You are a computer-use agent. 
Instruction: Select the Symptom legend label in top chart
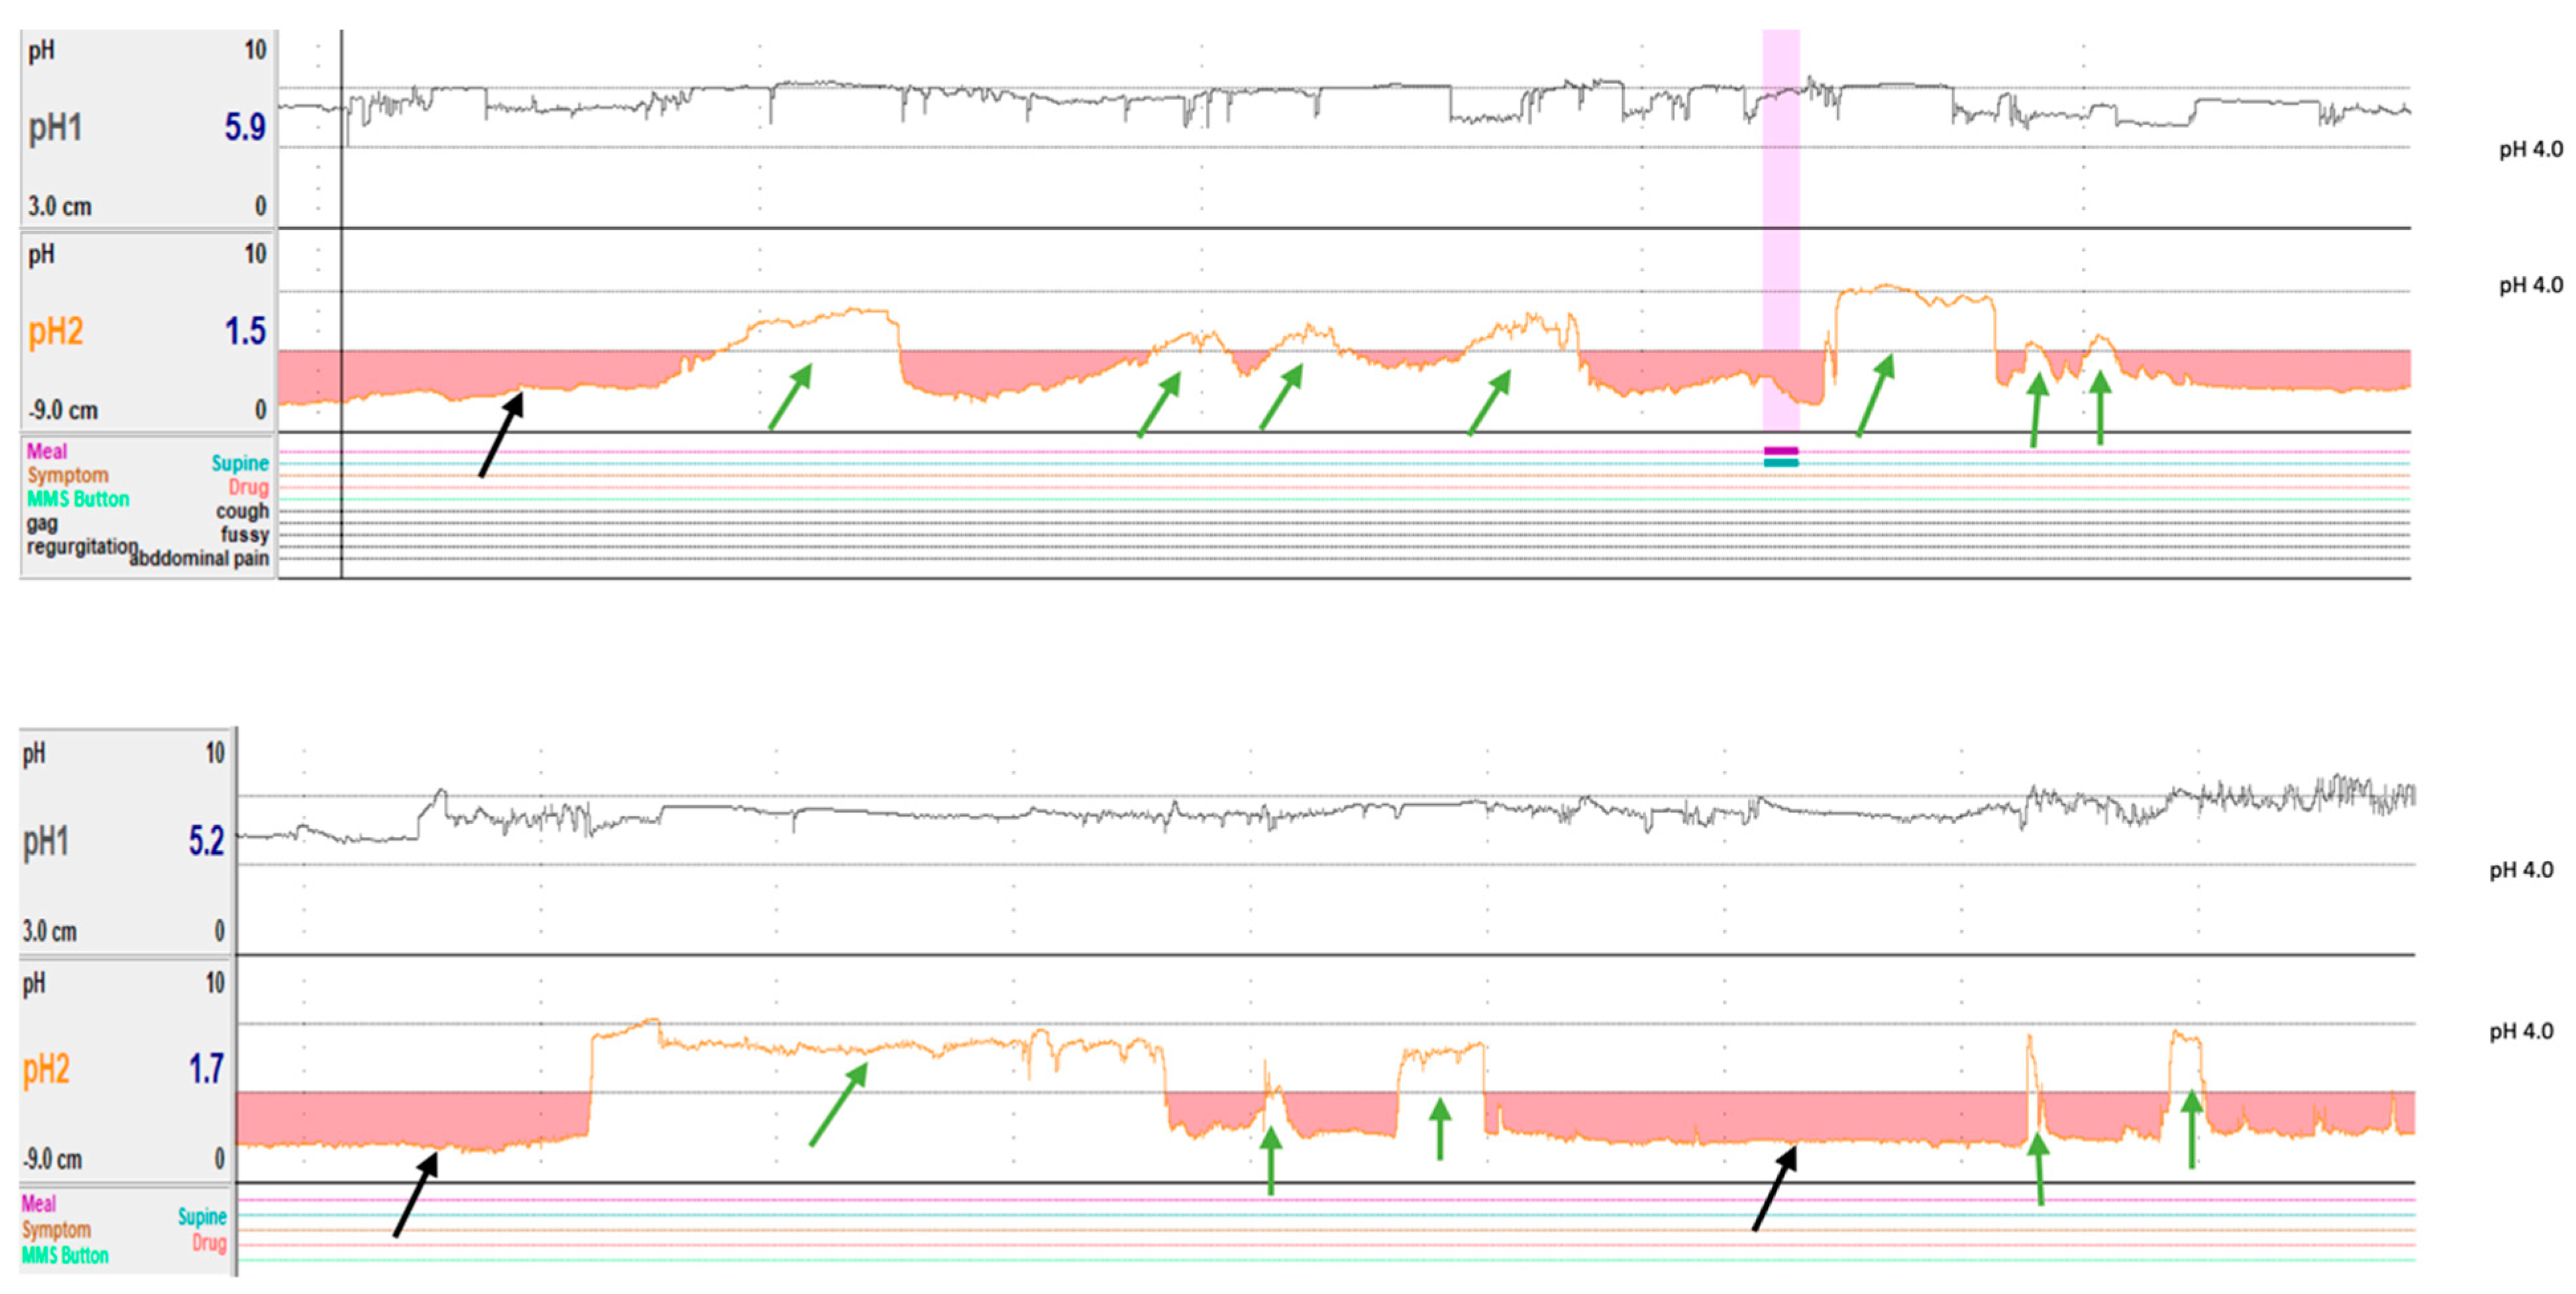[x=67, y=475]
